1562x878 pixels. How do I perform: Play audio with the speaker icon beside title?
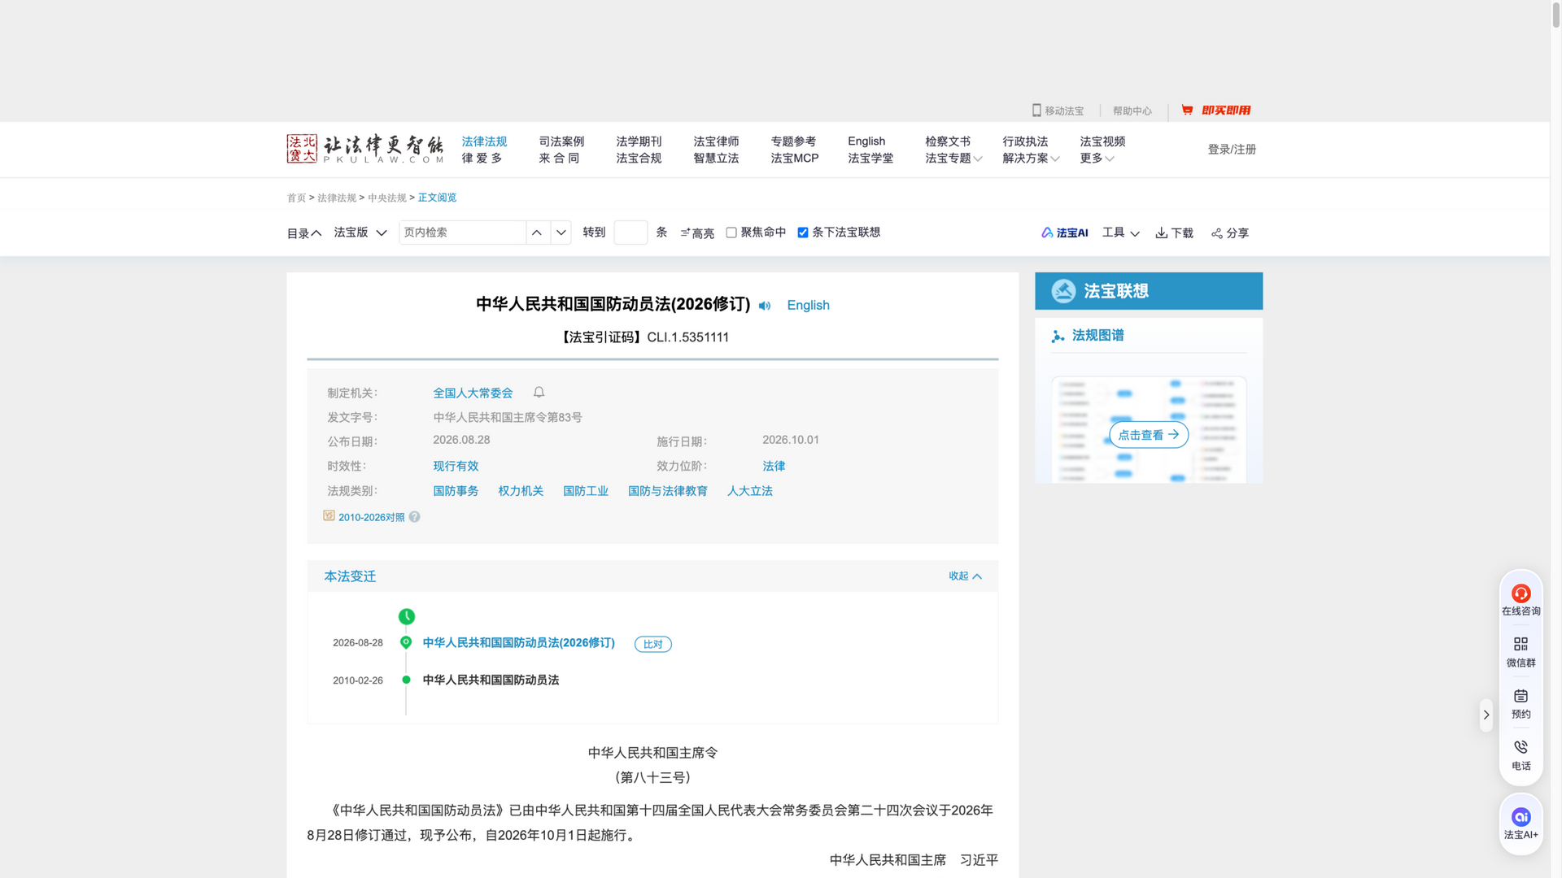tap(765, 306)
